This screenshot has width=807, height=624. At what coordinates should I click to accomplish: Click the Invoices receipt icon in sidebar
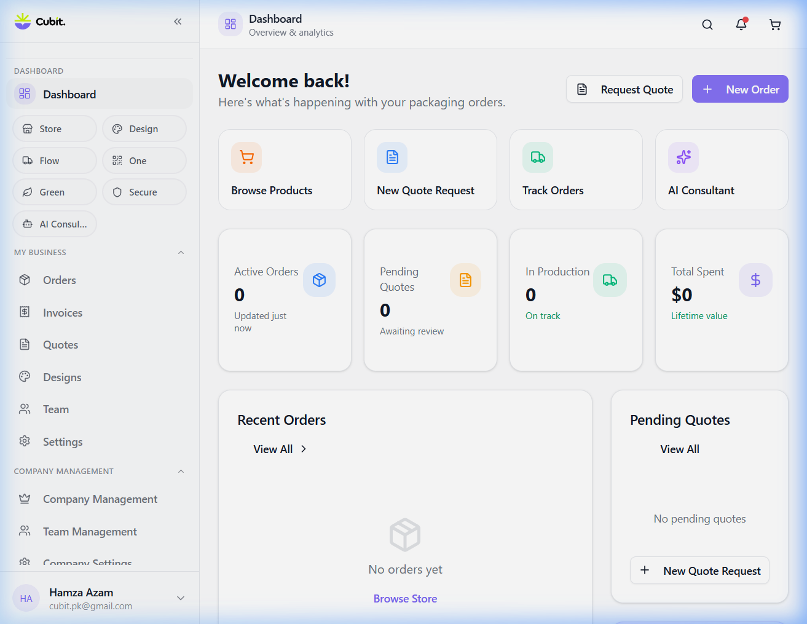click(x=25, y=312)
